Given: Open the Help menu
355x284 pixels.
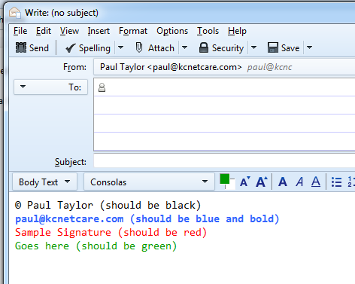Looking at the screenshot, I should 237,31.
